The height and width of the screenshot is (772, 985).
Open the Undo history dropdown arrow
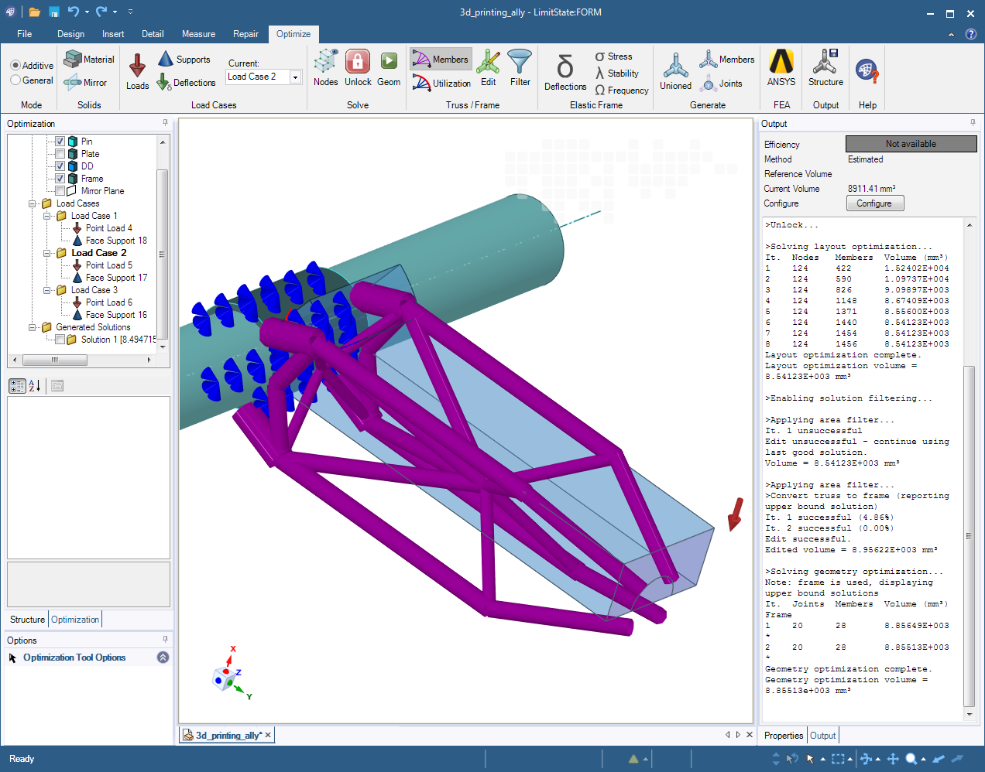[87, 12]
